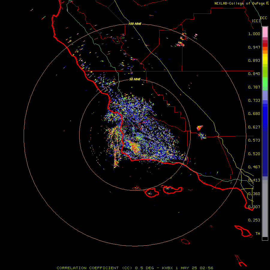This screenshot has height=270, width=270.
Task: Pick the red swatch on the color bar
Action: tap(265, 45)
